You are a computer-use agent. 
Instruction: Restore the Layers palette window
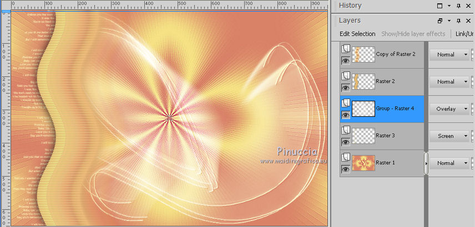439,21
